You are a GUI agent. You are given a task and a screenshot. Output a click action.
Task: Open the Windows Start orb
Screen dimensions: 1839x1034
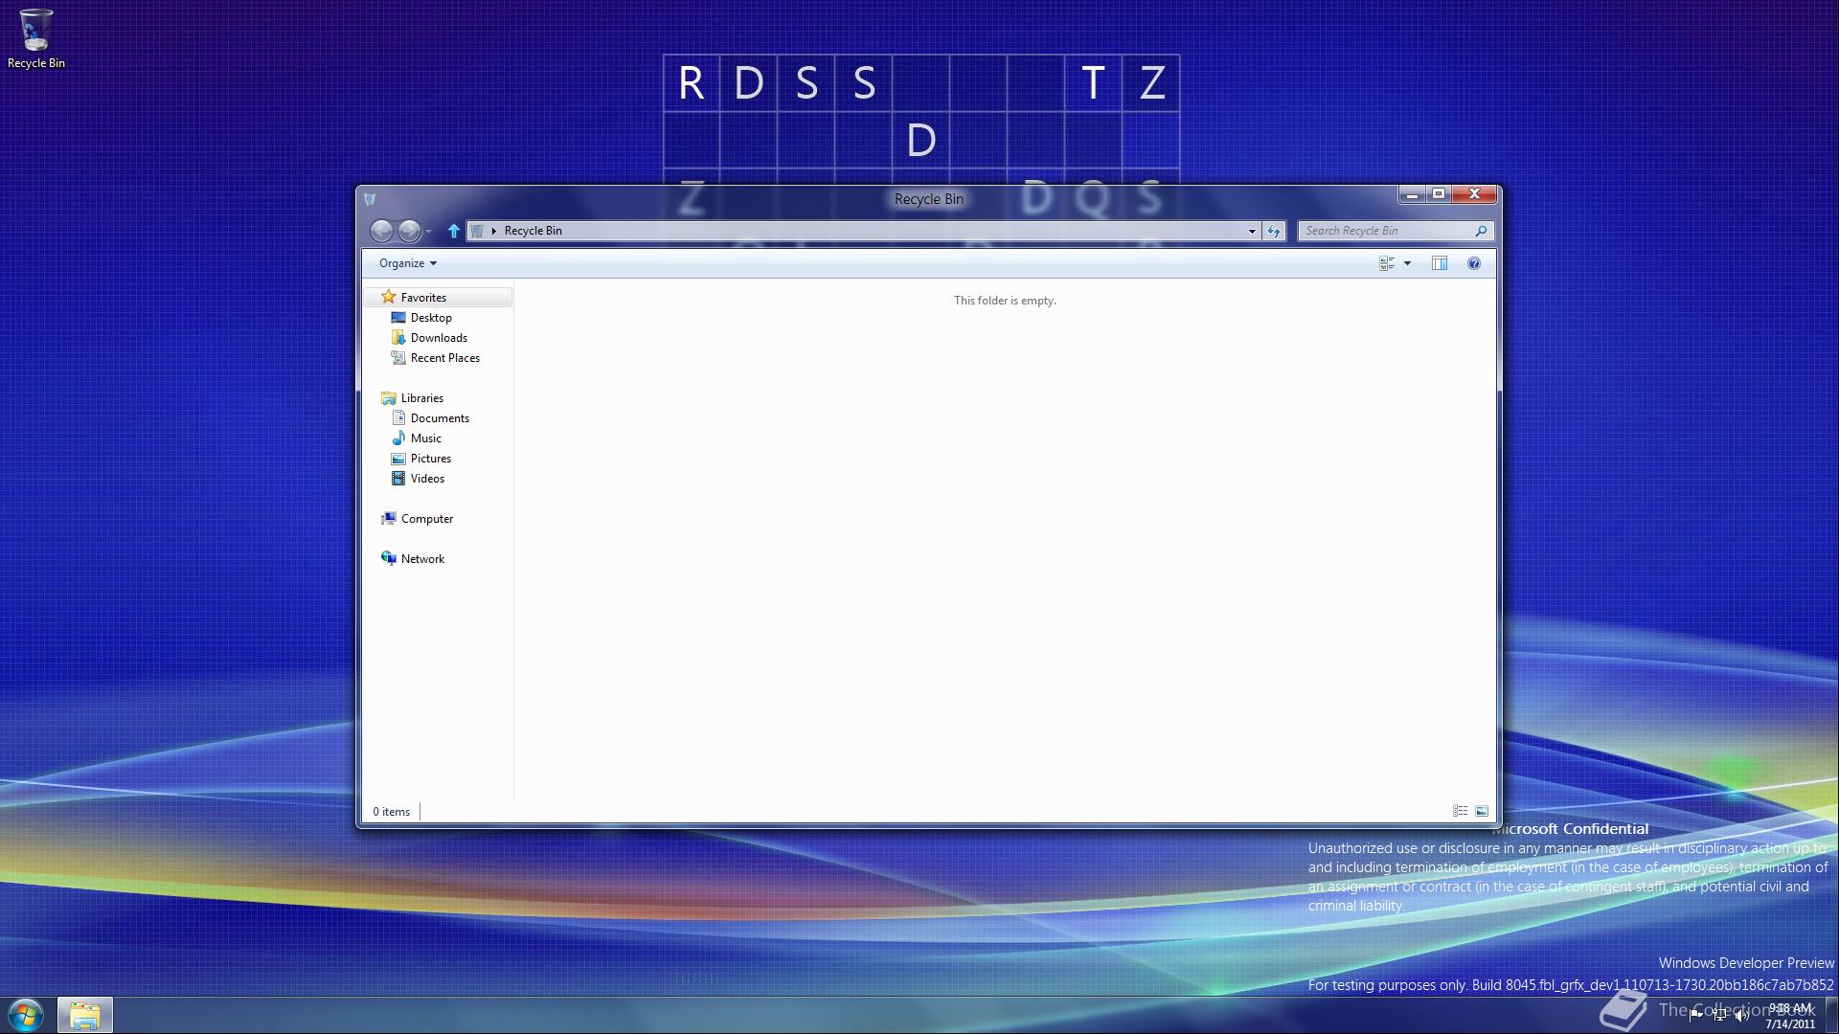[x=26, y=1015]
